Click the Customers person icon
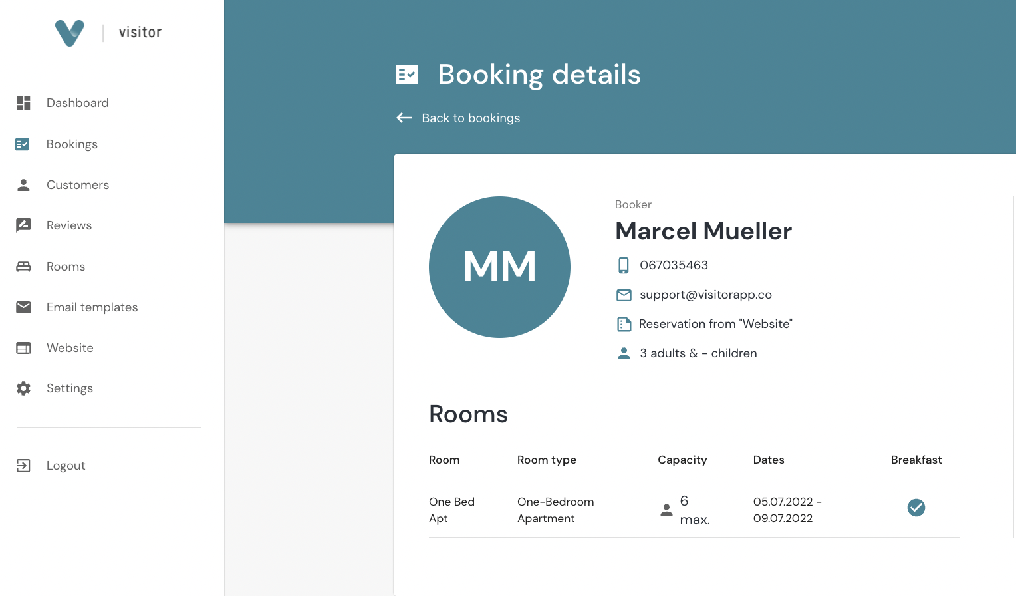Viewport: 1016px width, 596px height. click(x=23, y=185)
